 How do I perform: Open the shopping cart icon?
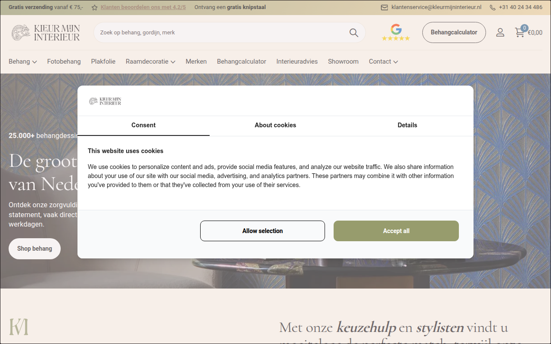(520, 32)
